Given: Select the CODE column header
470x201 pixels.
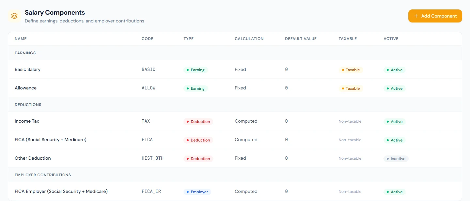Looking at the screenshot, I should pyautogui.click(x=147, y=39).
